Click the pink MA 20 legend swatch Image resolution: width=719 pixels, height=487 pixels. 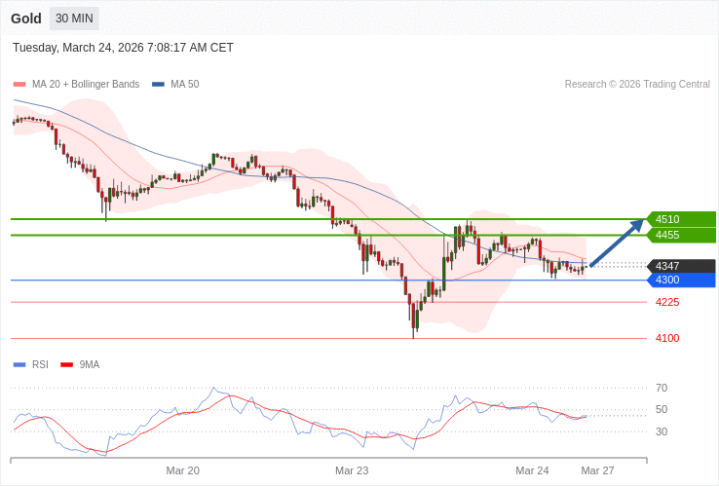click(x=19, y=85)
